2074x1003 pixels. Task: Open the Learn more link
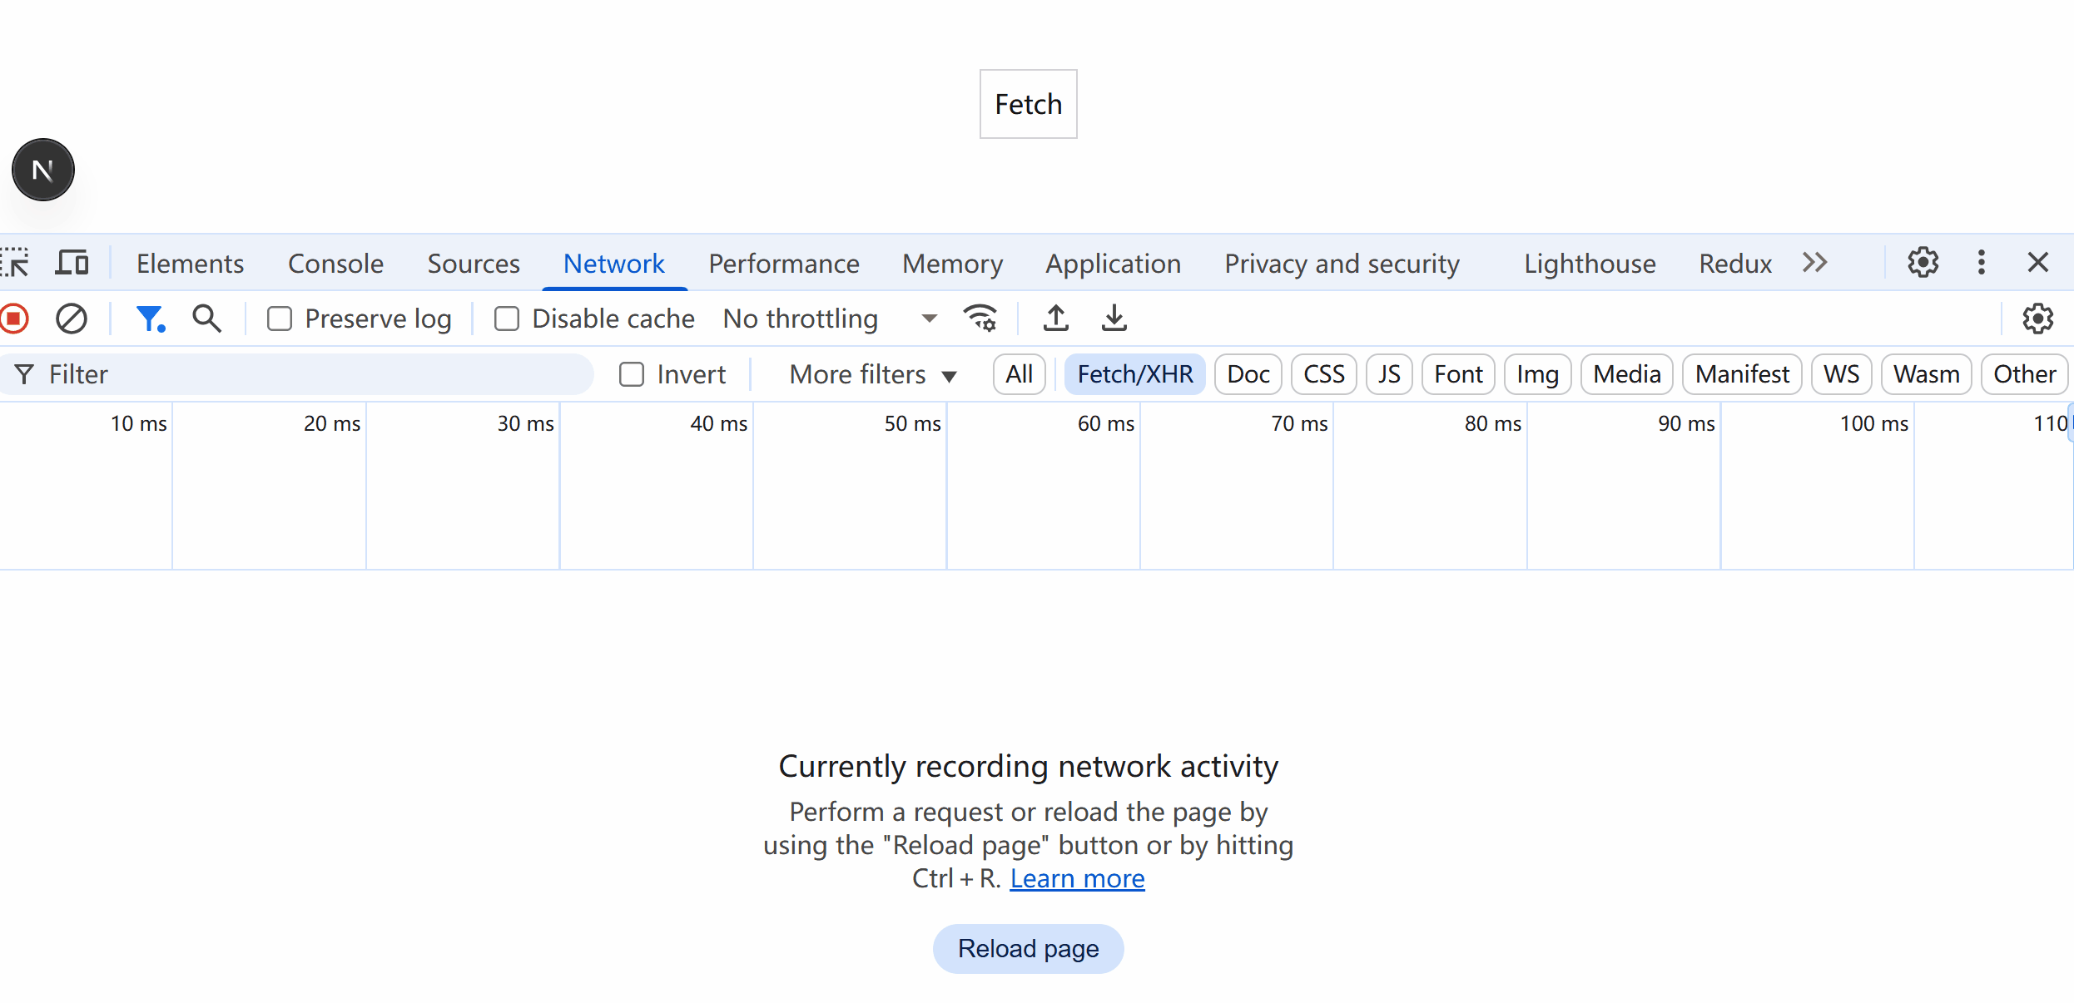pos(1077,878)
